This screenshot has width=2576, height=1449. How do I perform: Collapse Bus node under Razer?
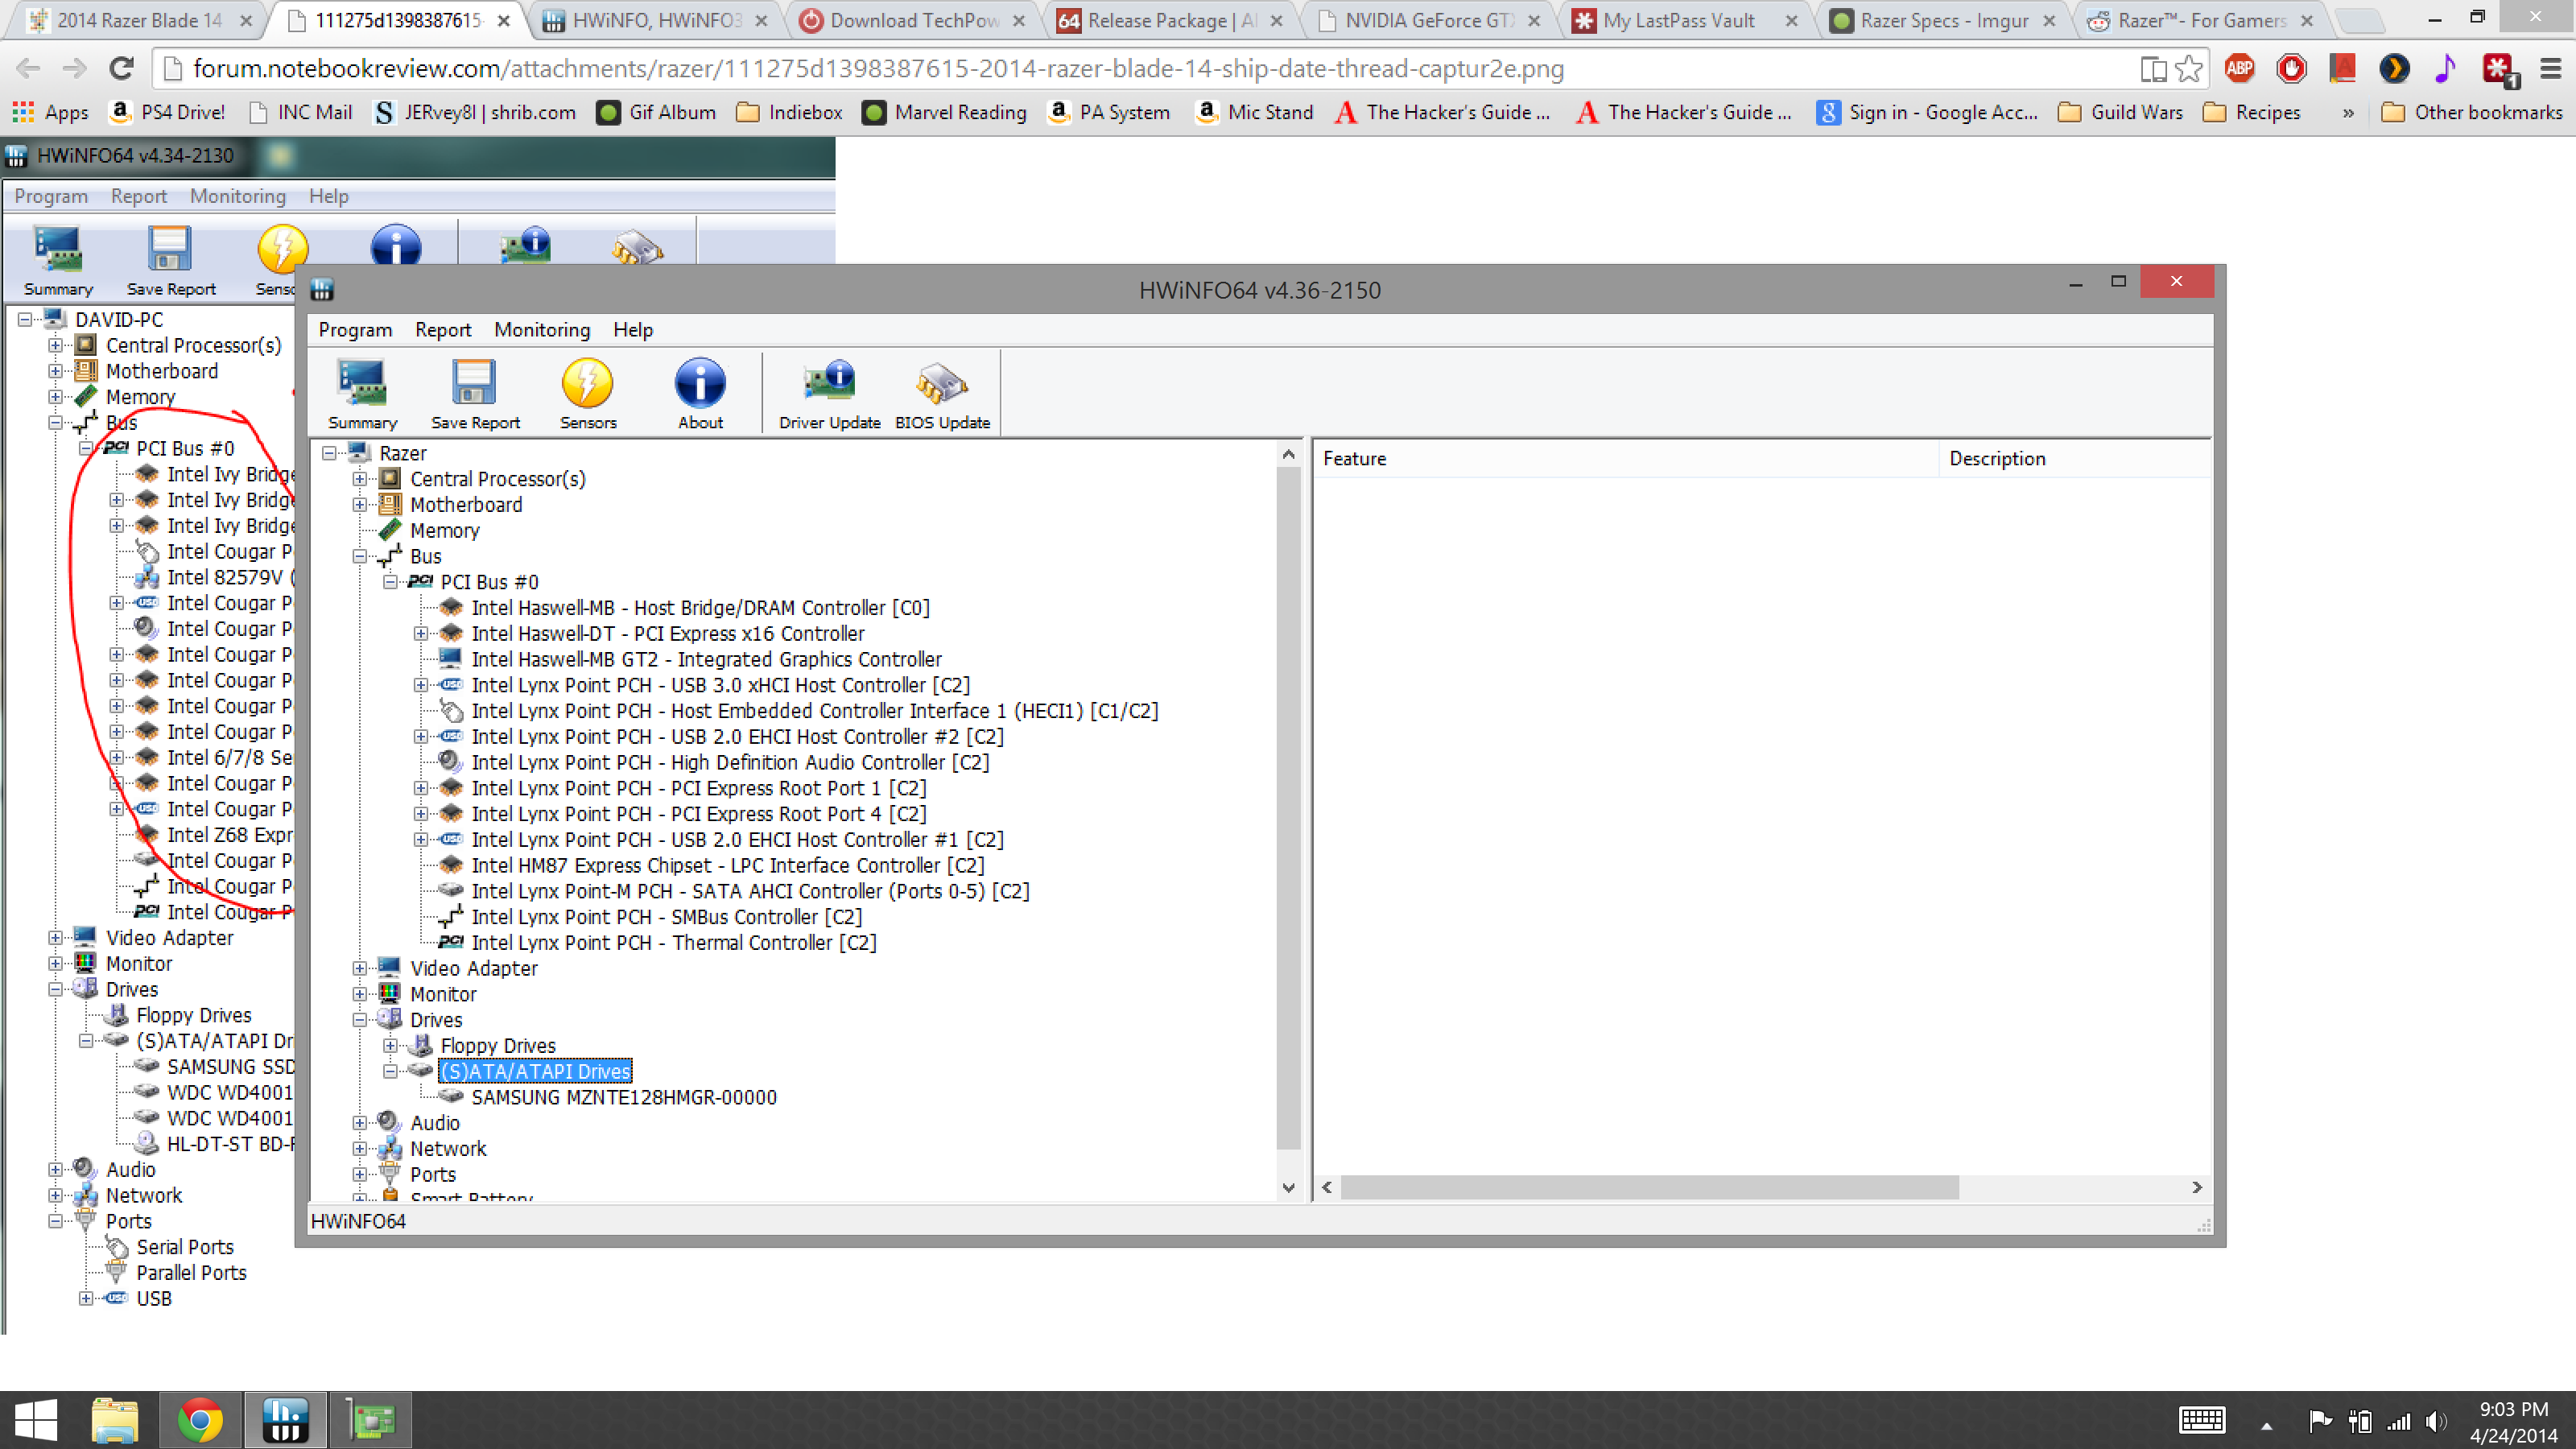360,556
